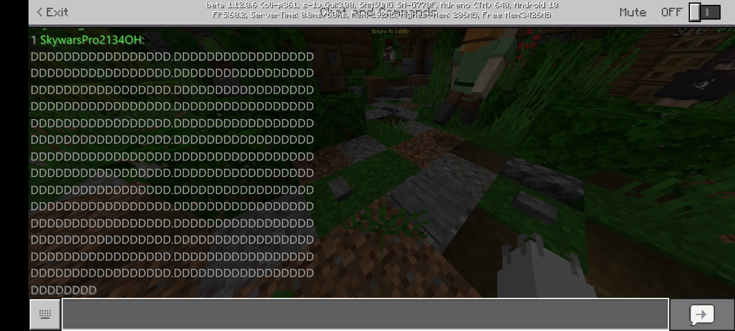Click the last short DDDDDDDD chat line
735x331 pixels.
[x=64, y=290]
